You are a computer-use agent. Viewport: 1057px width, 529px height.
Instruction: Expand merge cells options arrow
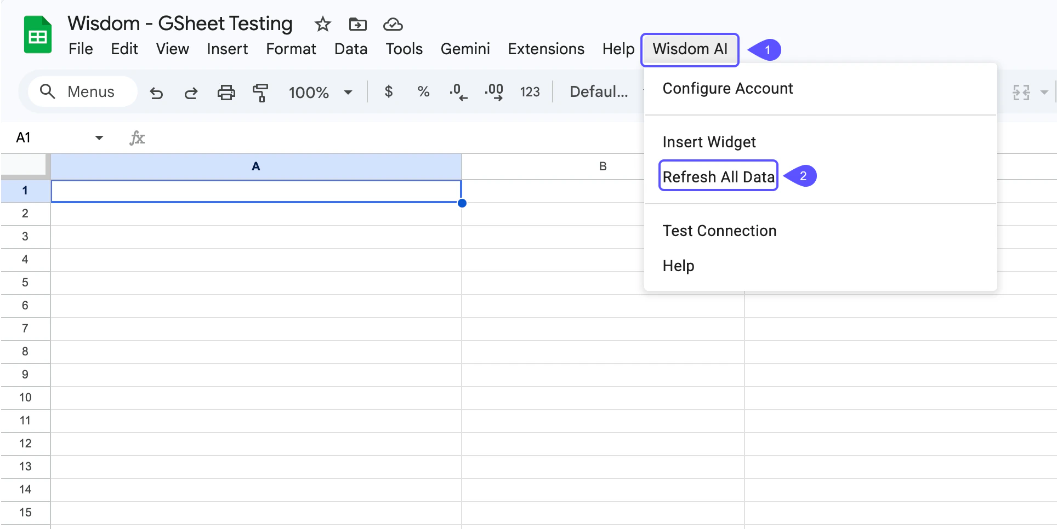(1044, 93)
